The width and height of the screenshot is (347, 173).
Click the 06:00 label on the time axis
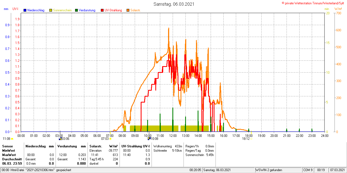[x=97, y=135]
